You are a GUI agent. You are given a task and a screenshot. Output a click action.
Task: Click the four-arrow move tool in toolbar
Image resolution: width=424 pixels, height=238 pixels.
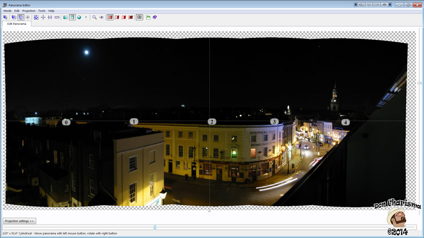[43, 17]
